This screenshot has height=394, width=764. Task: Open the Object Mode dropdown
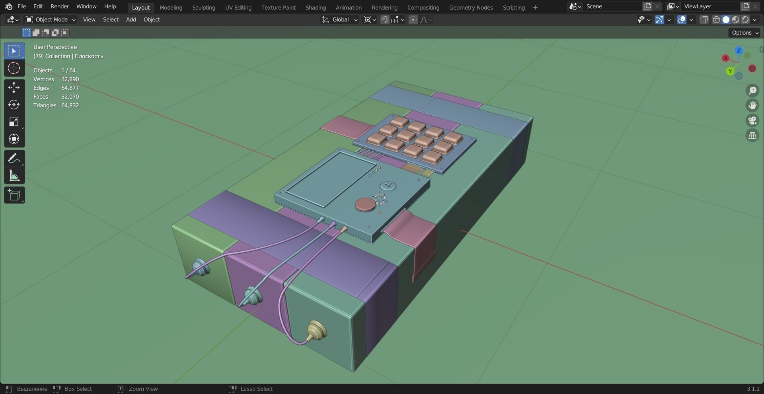(50, 19)
